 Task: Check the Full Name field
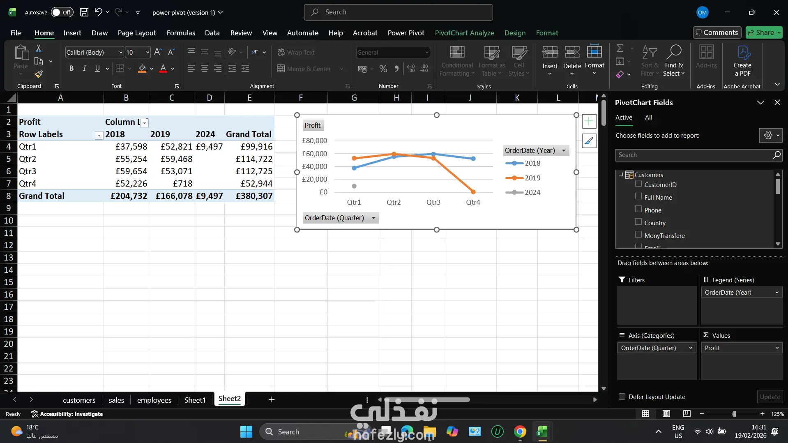tap(638, 196)
